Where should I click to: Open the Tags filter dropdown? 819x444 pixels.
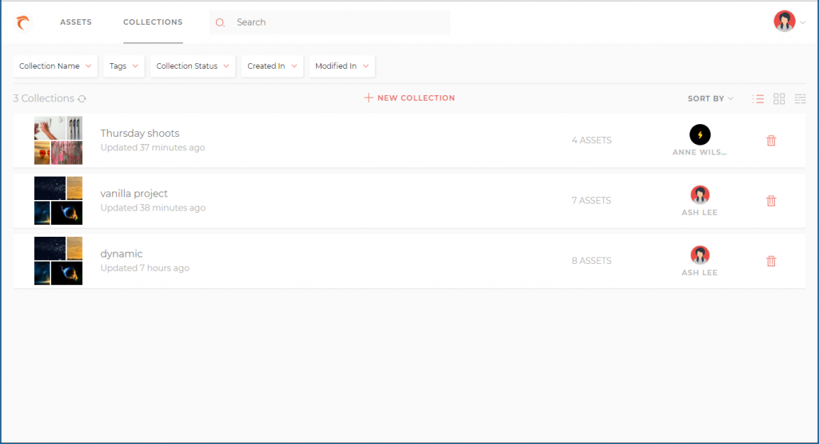point(124,66)
